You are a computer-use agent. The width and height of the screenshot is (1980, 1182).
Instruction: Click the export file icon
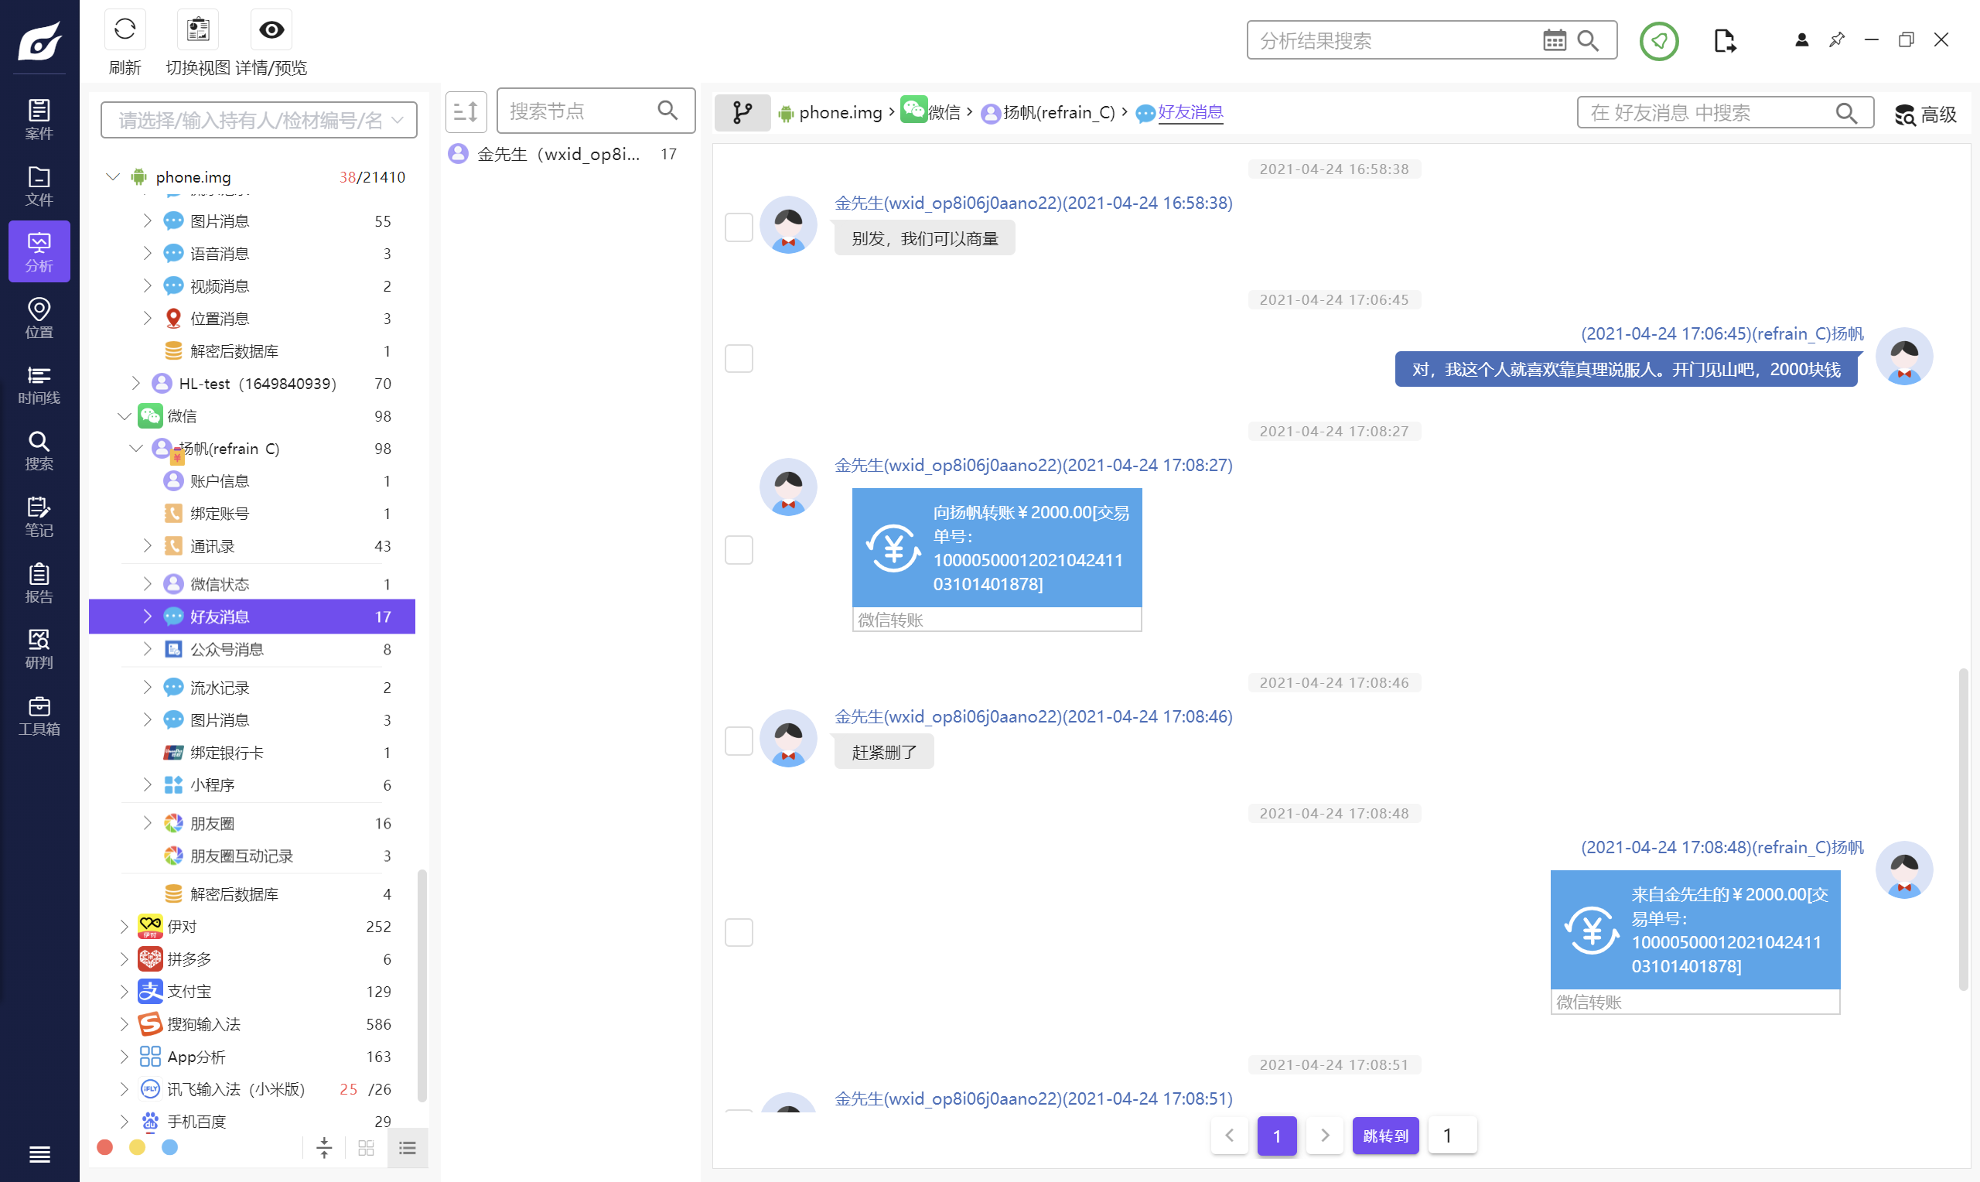(x=1725, y=41)
